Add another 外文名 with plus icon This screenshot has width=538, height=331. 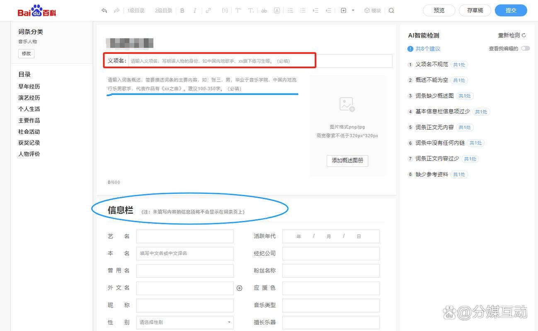[x=239, y=288]
